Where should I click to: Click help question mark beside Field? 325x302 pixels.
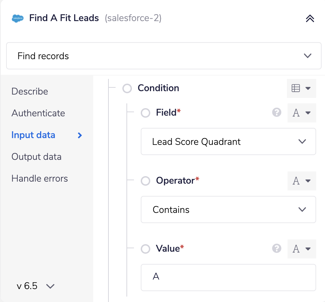[x=276, y=113]
